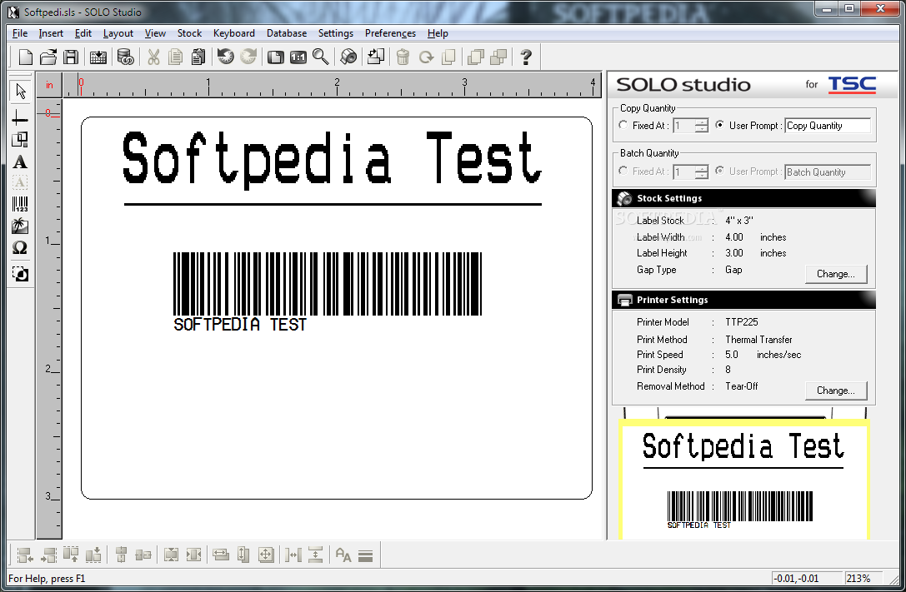Viewport: 906px width, 592px height.
Task: Open the Insert menu
Action: tap(51, 33)
